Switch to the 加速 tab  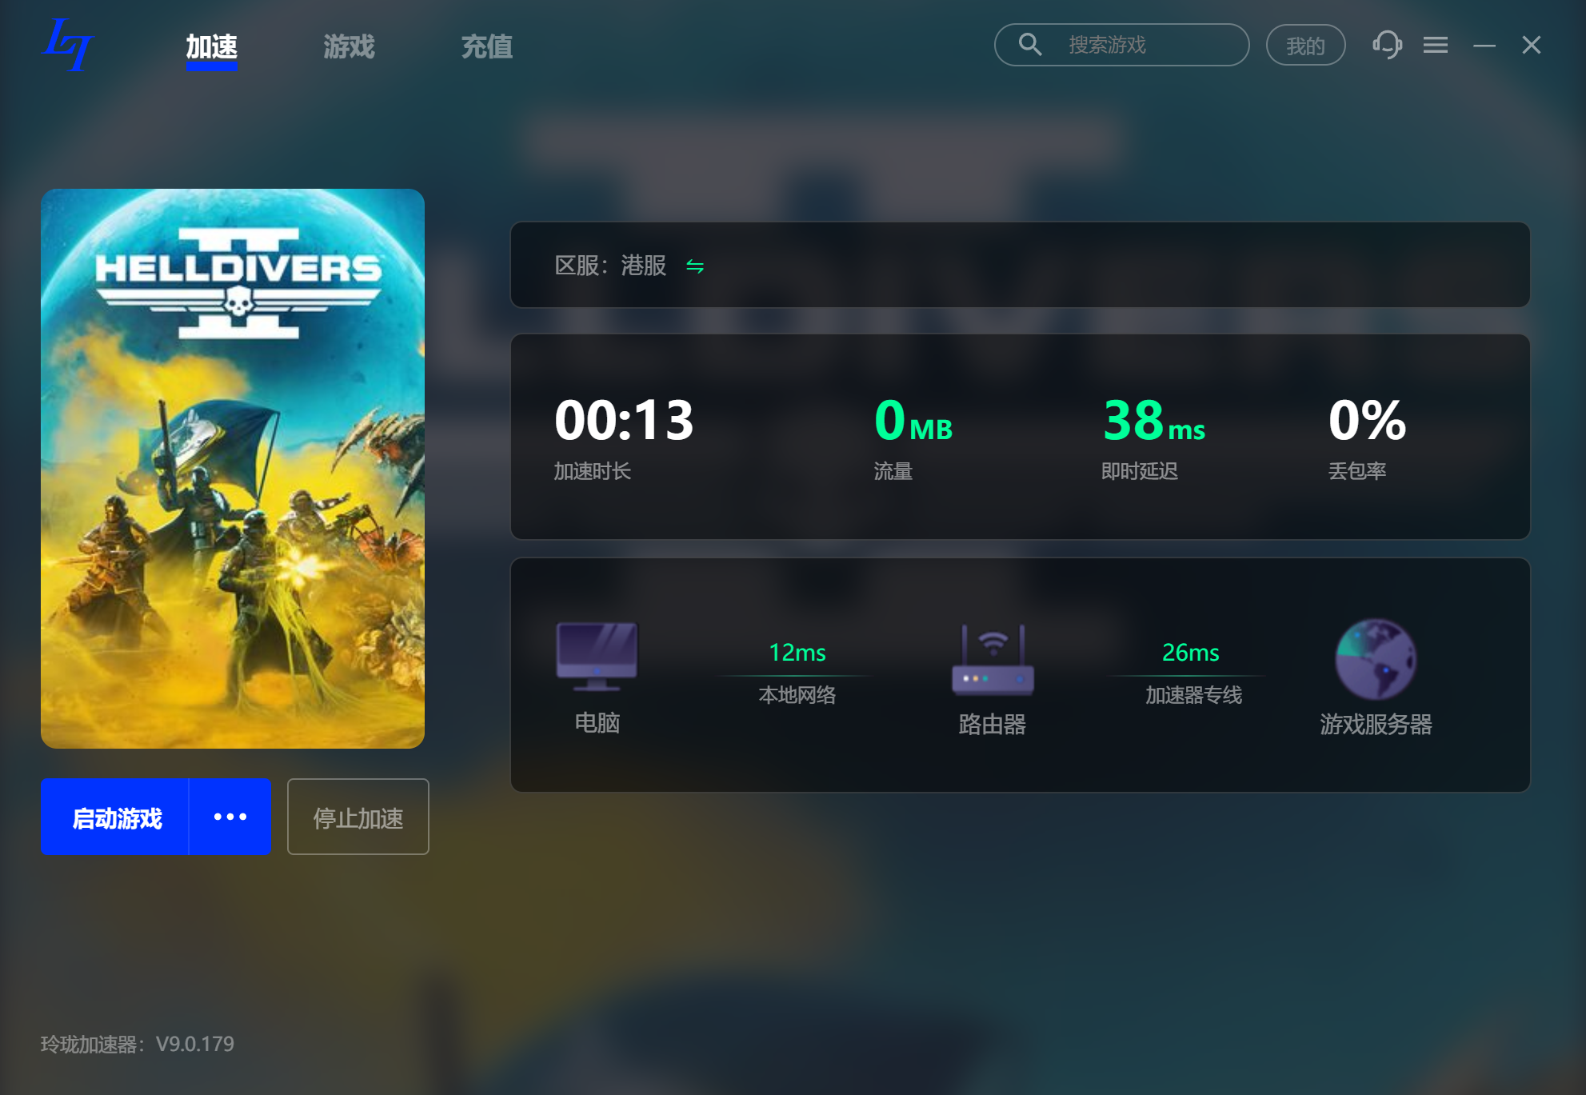[x=212, y=47]
